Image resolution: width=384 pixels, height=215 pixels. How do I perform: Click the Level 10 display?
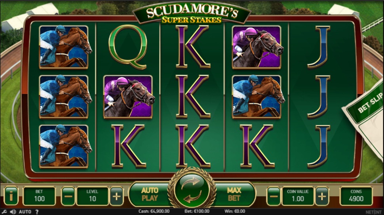(x=92, y=196)
